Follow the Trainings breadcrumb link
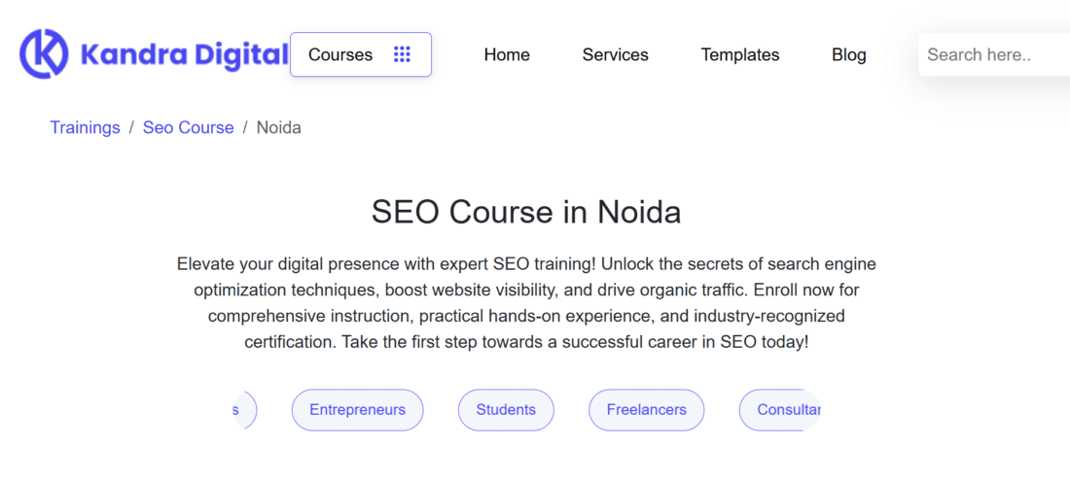 (x=86, y=127)
